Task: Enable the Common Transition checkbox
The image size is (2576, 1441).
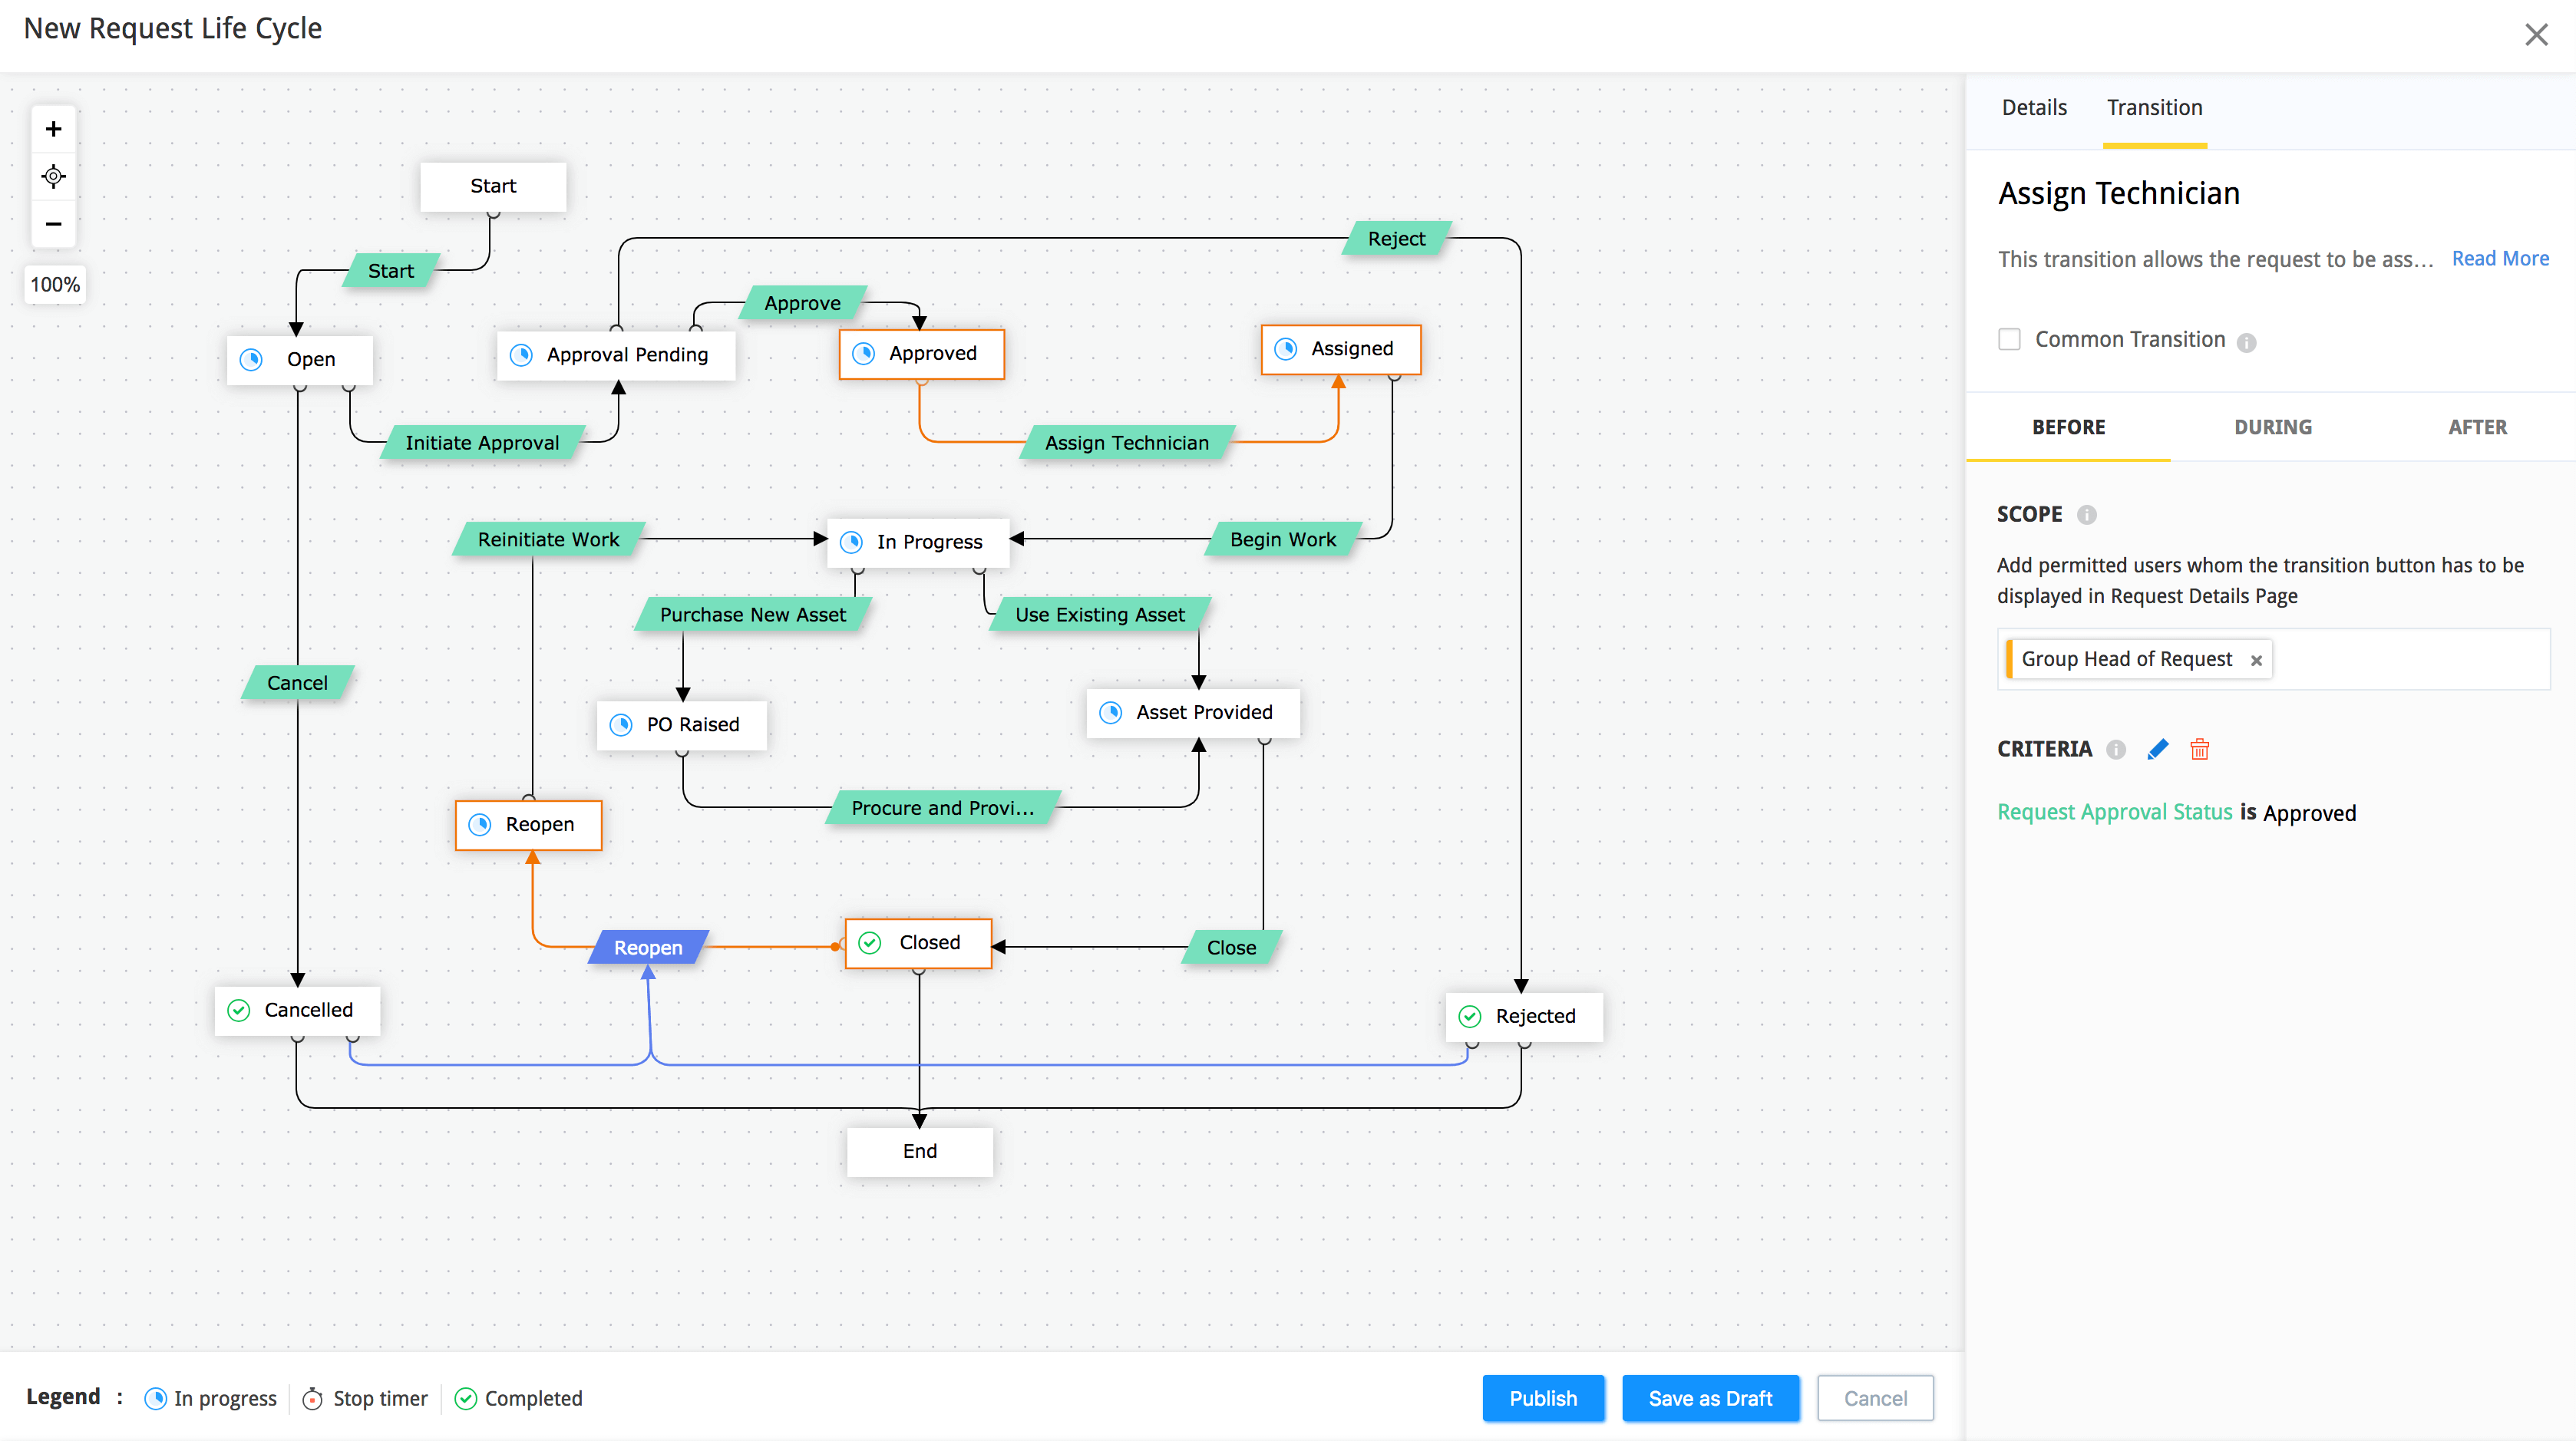Action: 2009,340
